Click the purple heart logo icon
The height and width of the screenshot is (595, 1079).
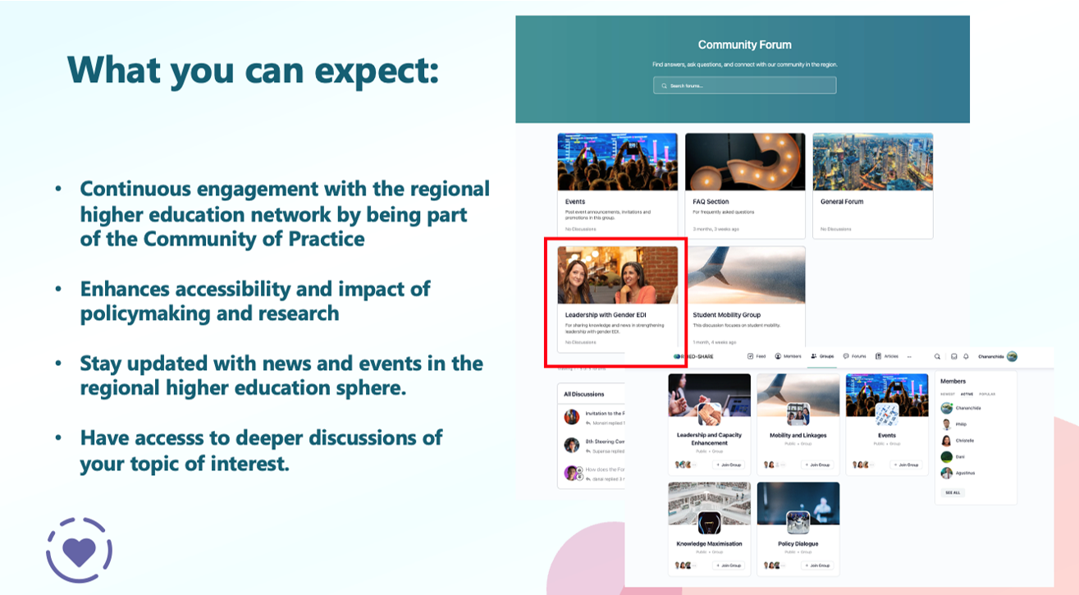(x=80, y=550)
